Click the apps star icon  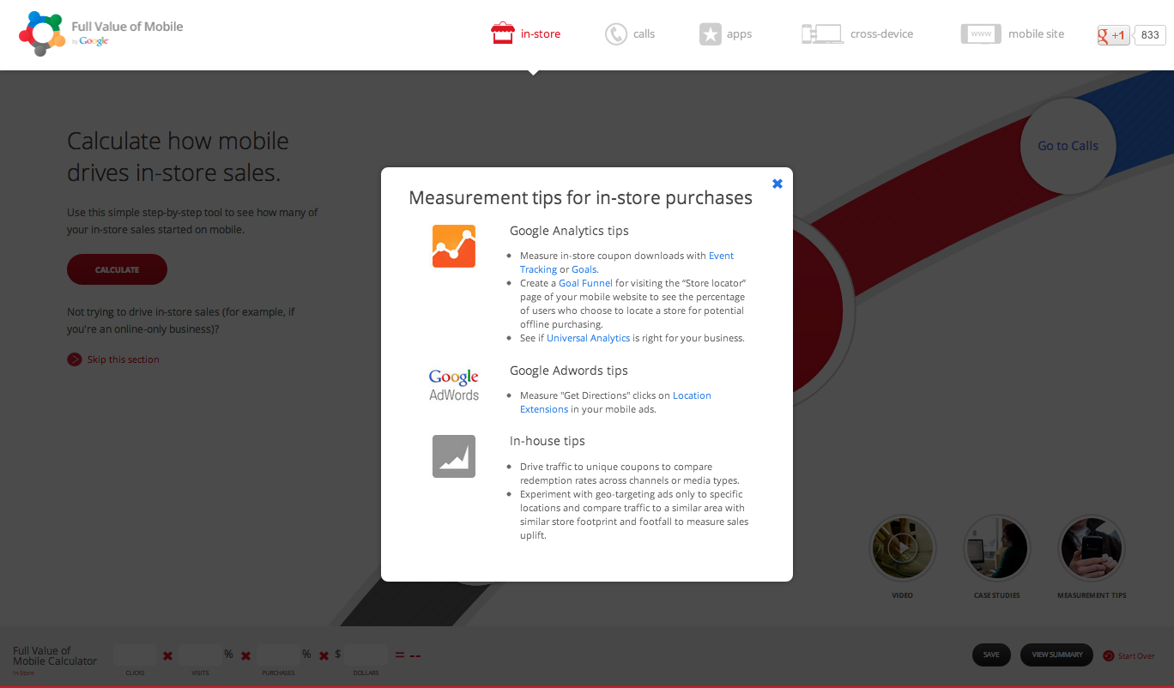pos(710,34)
